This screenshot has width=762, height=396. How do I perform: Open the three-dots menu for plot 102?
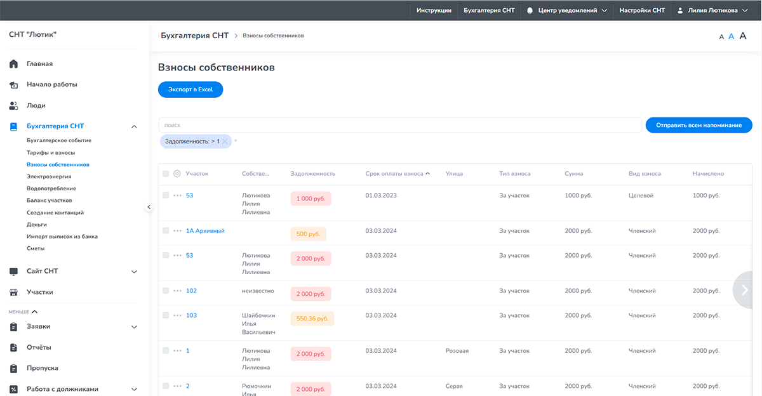177,291
